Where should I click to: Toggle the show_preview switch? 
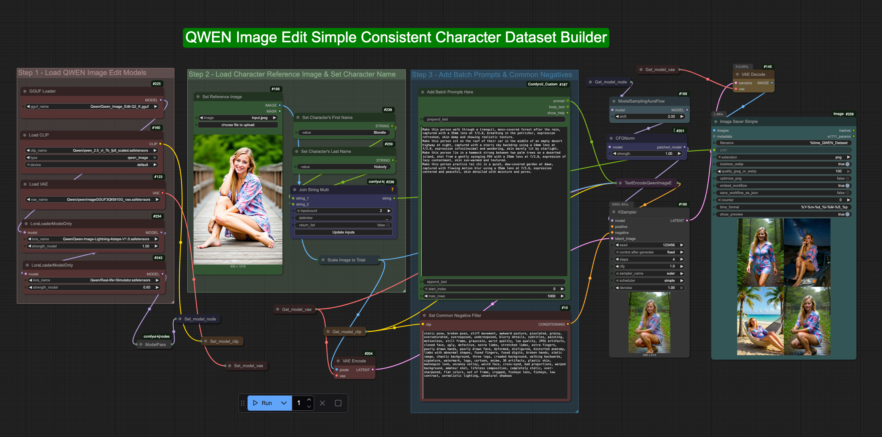tap(847, 214)
